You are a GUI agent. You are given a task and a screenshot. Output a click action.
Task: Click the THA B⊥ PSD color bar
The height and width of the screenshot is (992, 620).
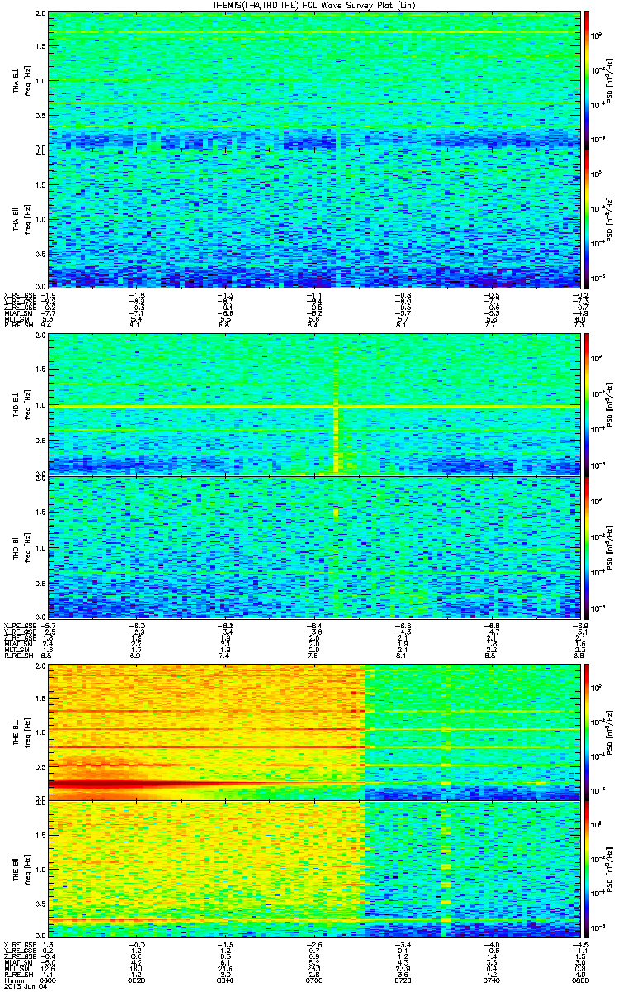(588, 80)
